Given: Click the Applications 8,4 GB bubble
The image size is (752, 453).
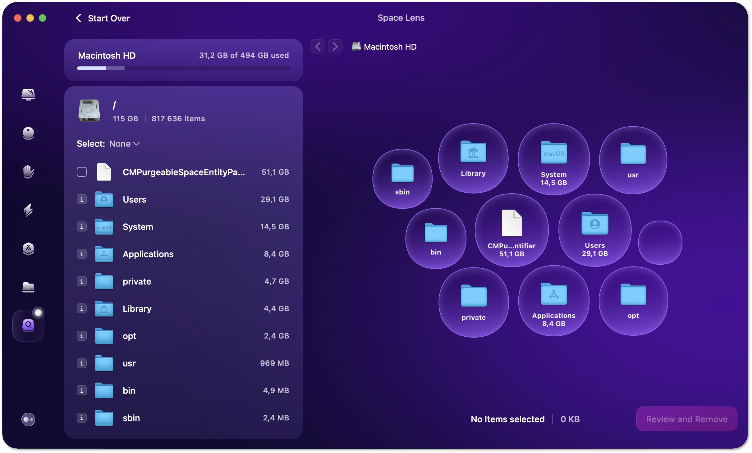Looking at the screenshot, I should click(x=554, y=301).
